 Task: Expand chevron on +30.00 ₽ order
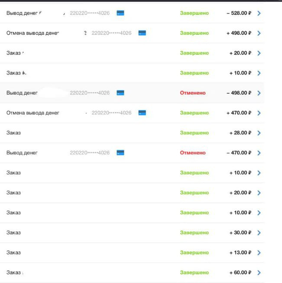point(259,233)
